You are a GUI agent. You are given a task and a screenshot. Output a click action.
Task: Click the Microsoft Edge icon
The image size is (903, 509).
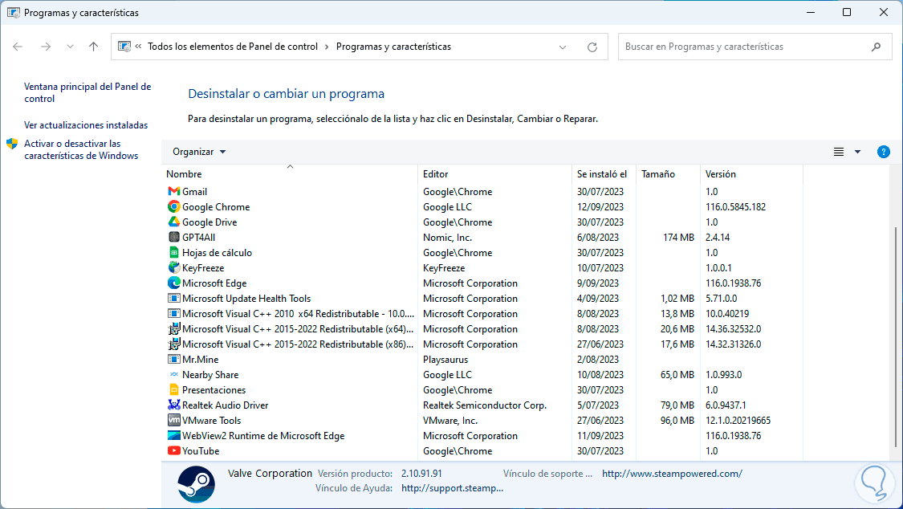[x=173, y=283]
